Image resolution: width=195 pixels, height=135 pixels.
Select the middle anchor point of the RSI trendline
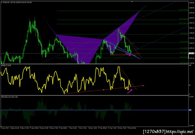pyautogui.click(x=104, y=90)
